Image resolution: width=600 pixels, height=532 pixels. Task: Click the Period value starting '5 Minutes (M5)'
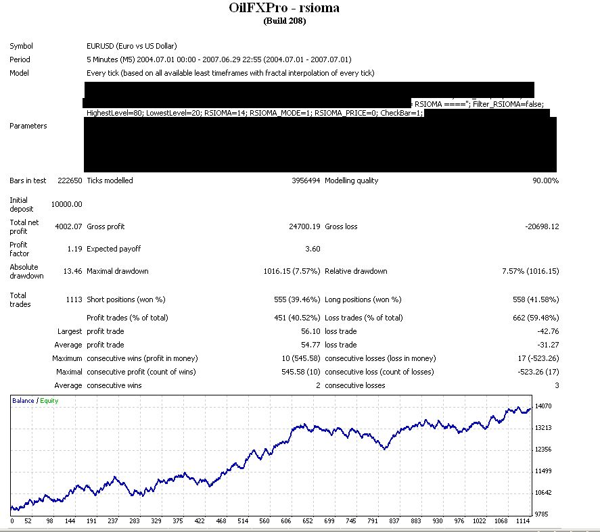click(x=219, y=59)
